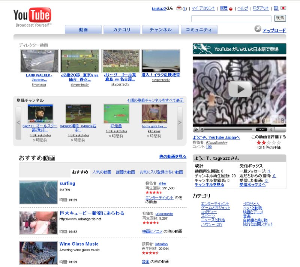Click the red history dot icon
This screenshot has width=300, height=267.
click(x=231, y=9)
